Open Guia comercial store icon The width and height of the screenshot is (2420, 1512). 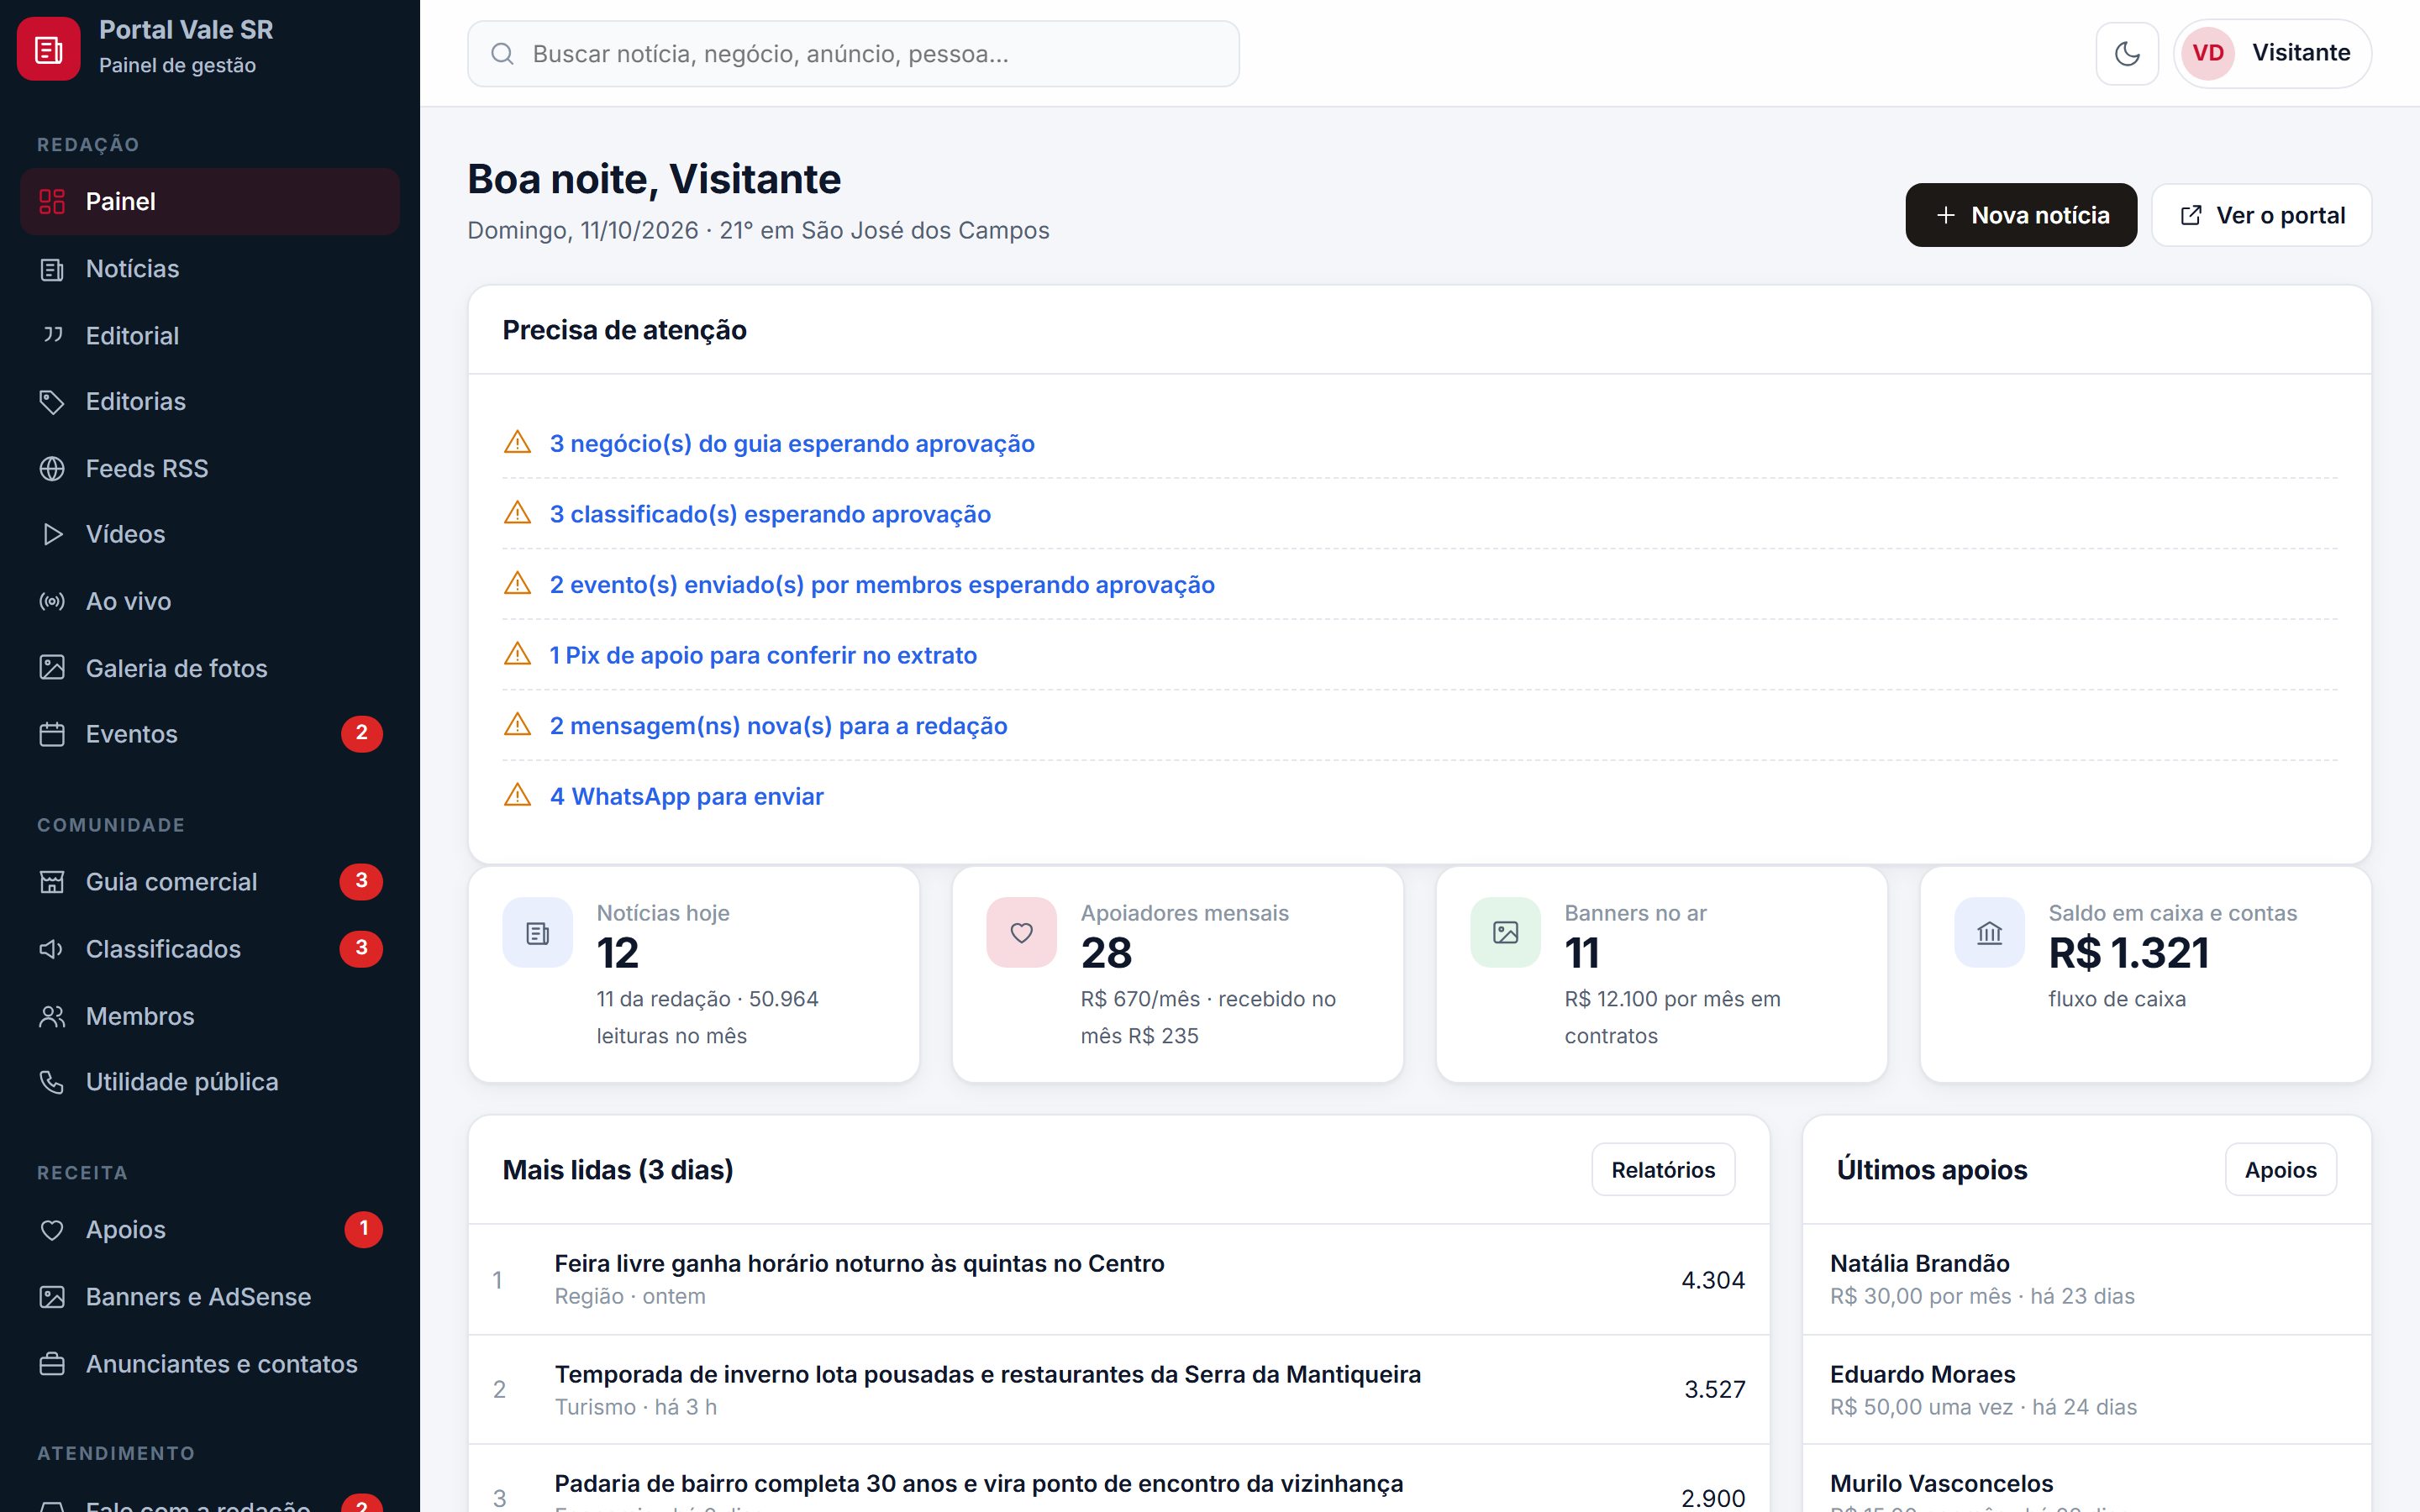52,882
